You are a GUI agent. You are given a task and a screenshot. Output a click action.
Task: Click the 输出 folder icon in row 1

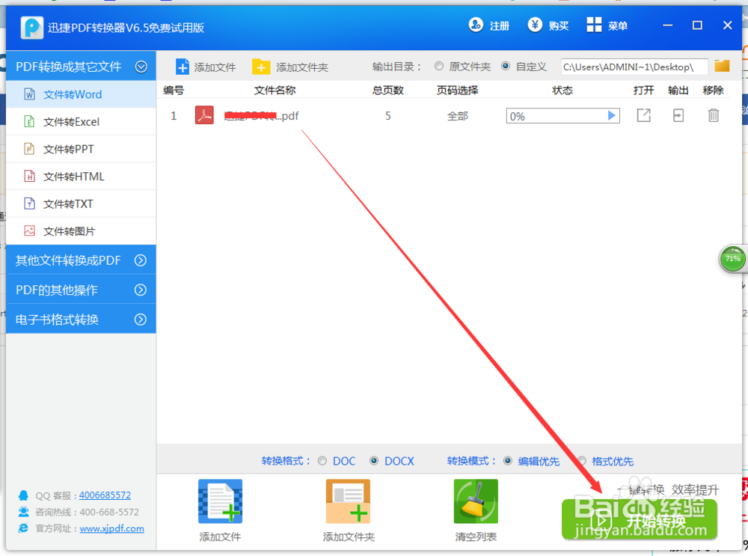(678, 115)
